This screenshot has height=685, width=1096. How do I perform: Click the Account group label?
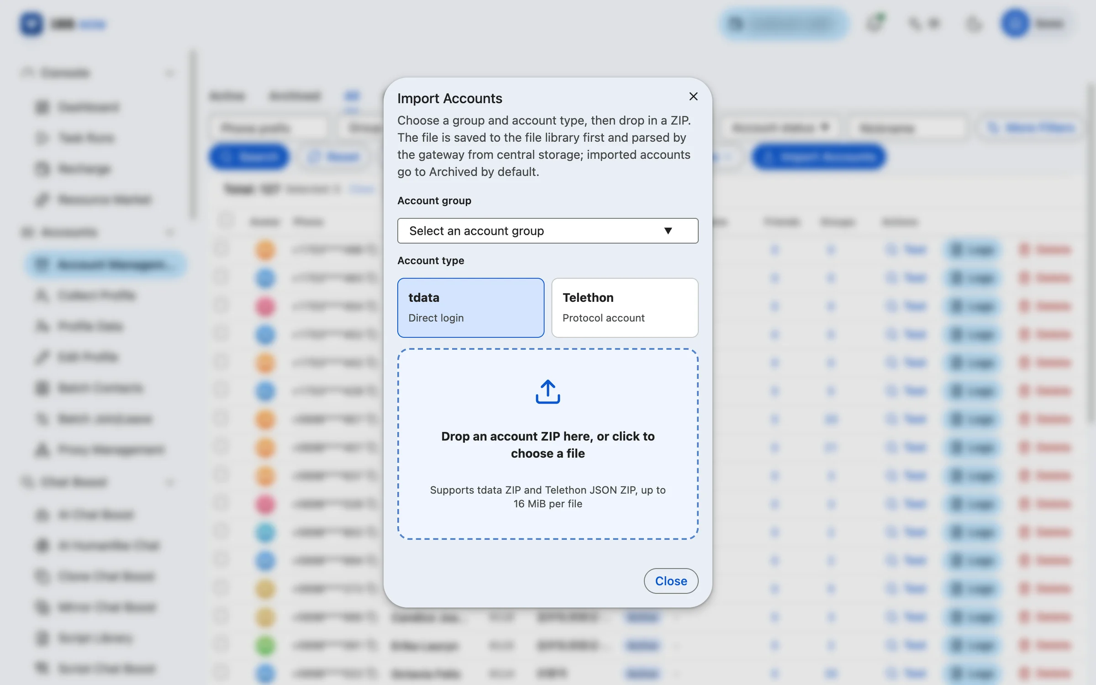[x=434, y=200]
